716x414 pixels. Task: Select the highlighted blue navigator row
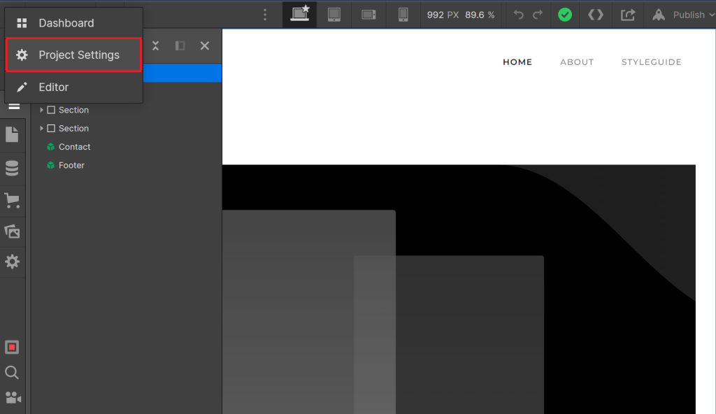tap(182, 73)
